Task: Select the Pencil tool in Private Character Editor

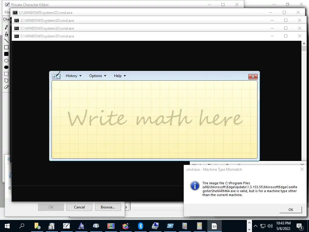Action: pyautogui.click(x=6, y=27)
